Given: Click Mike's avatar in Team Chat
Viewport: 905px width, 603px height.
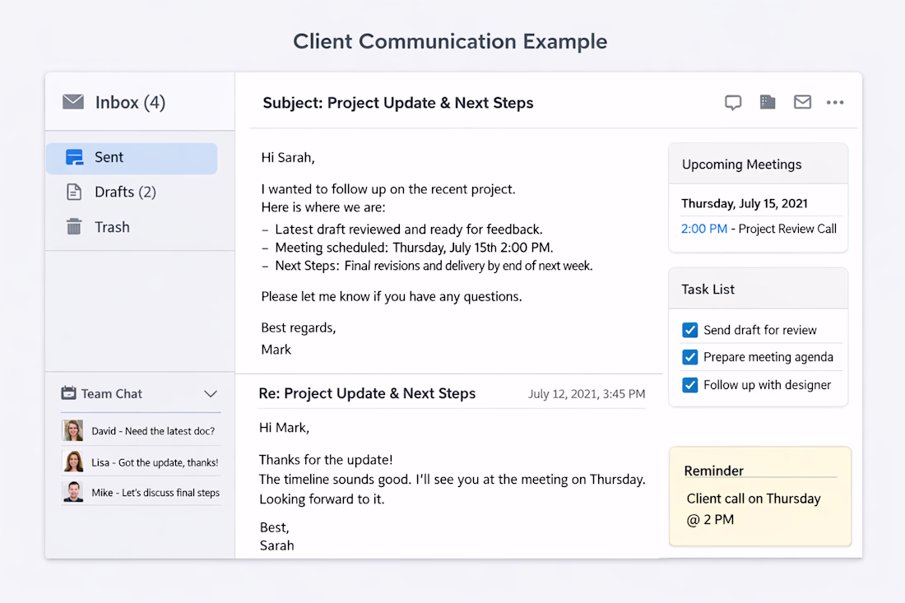Looking at the screenshot, I should 72,492.
